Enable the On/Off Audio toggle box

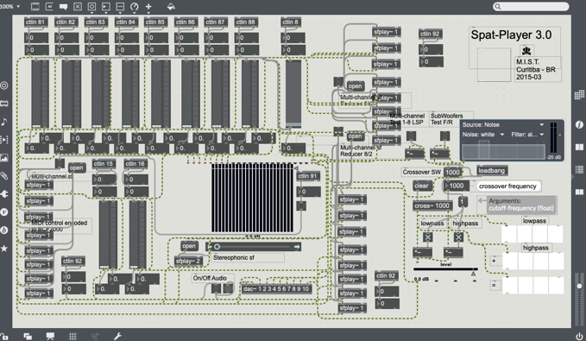216,288
